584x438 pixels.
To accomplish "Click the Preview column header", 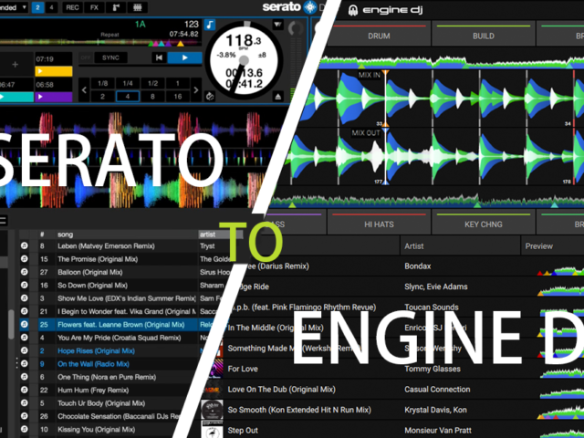I will point(553,245).
